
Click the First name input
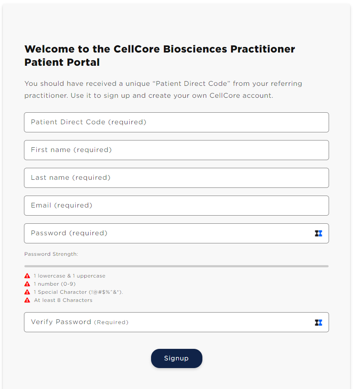[x=176, y=150]
